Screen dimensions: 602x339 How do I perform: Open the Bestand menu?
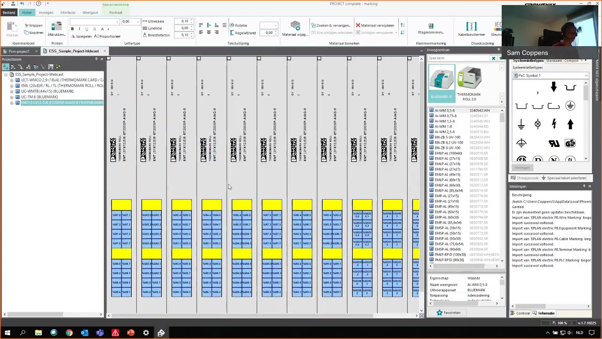point(9,13)
